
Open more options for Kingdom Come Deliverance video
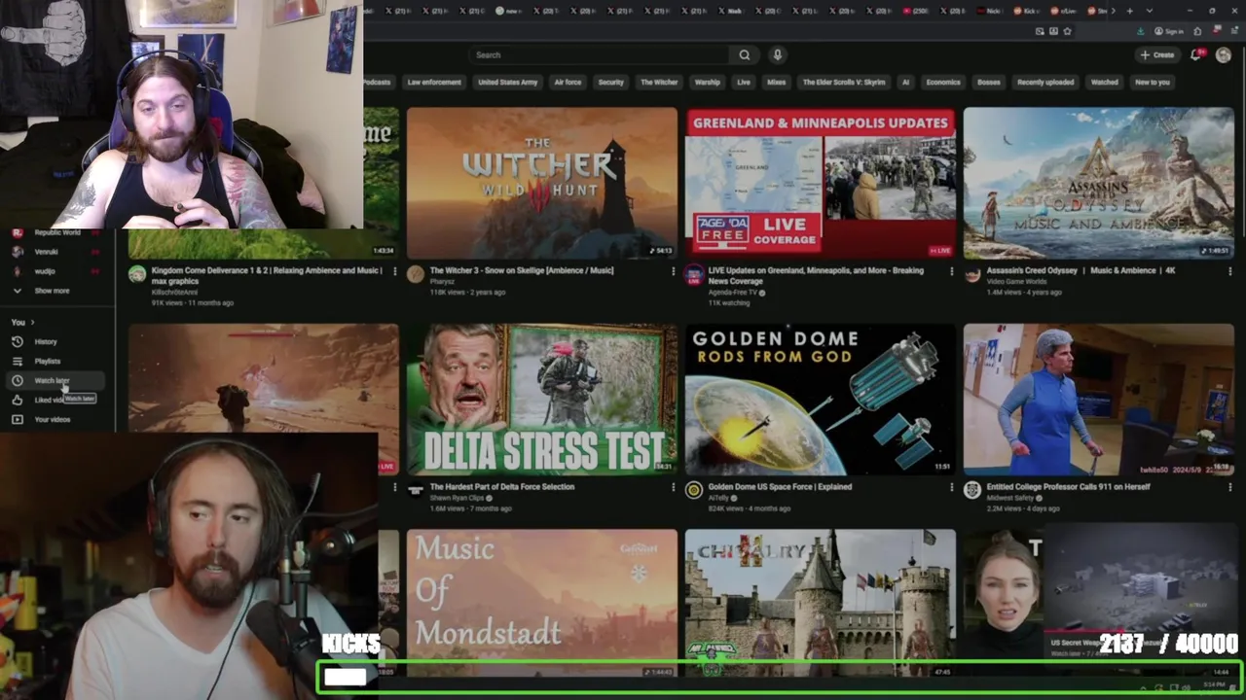click(x=394, y=271)
